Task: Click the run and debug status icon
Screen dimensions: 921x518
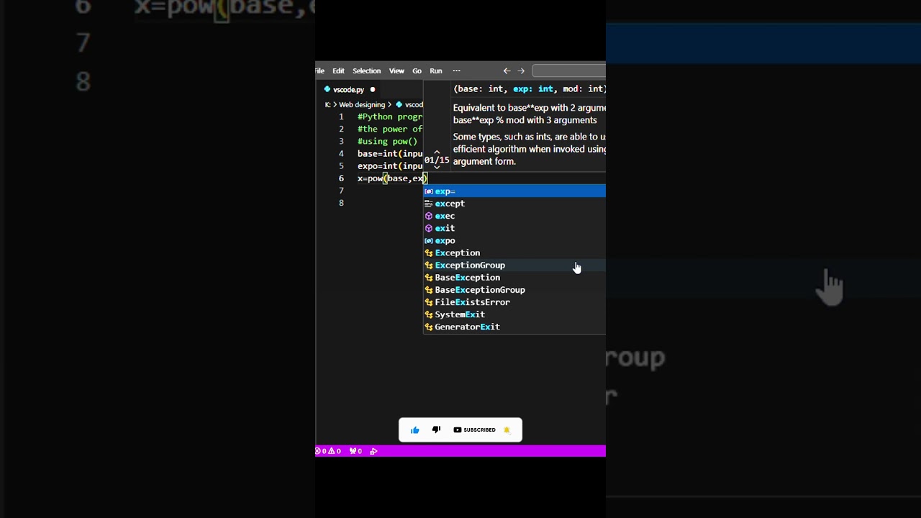Action: [373, 451]
